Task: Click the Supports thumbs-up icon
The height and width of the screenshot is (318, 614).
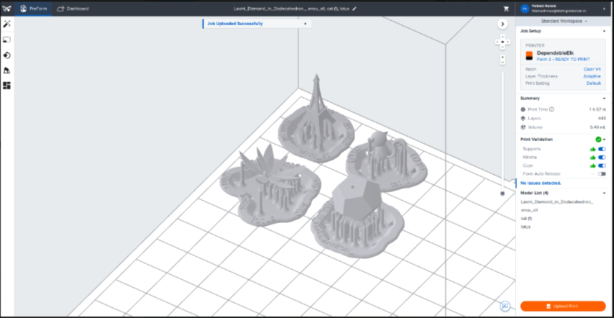Action: (x=593, y=149)
